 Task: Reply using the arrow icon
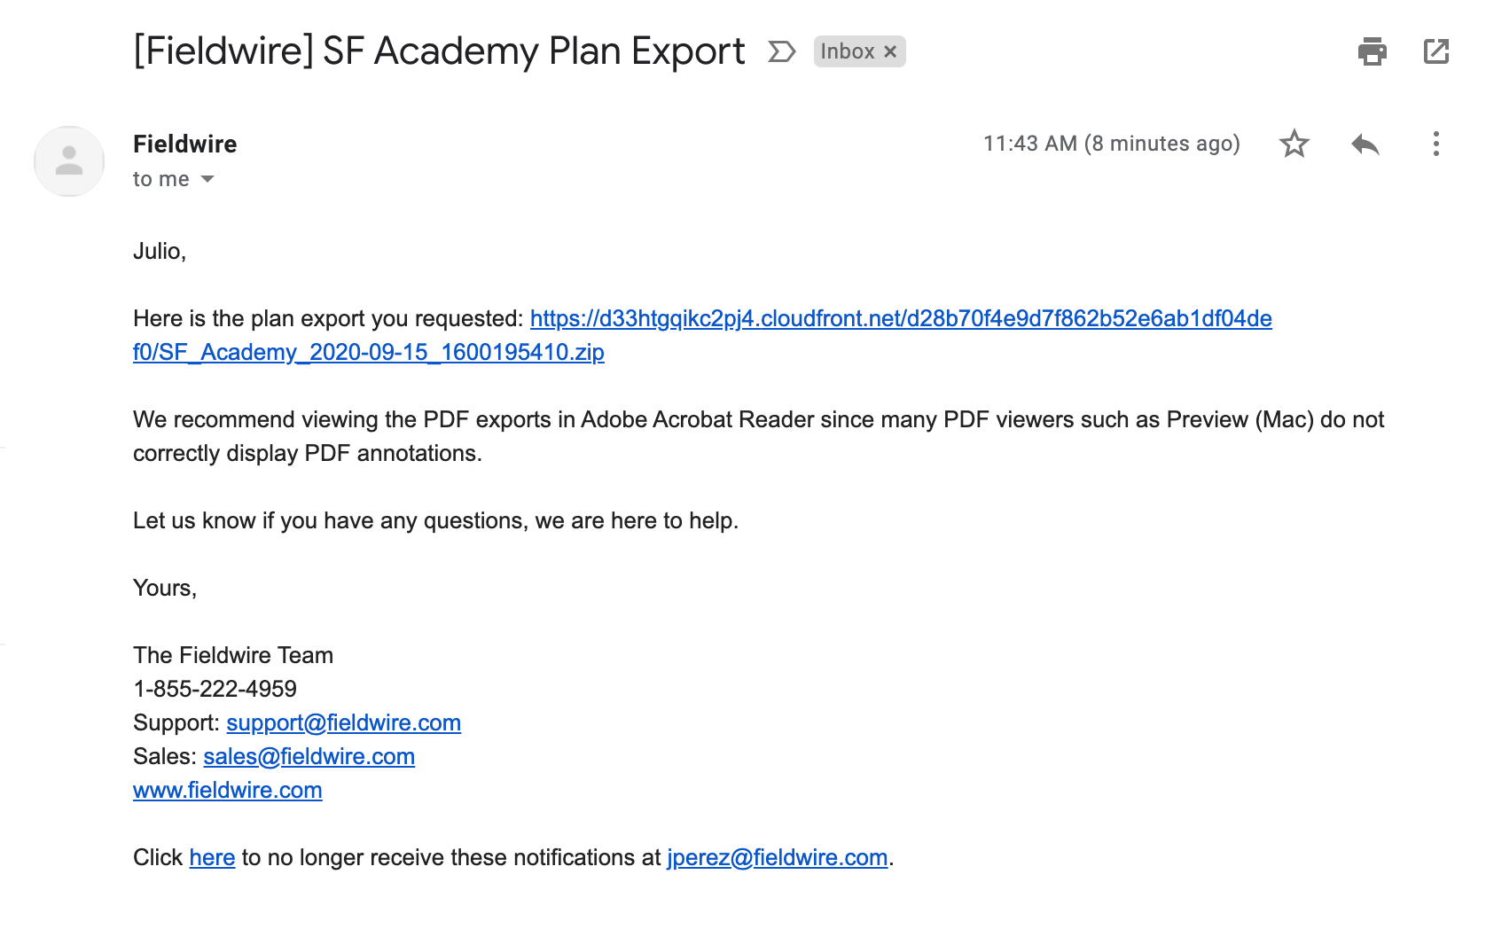click(x=1365, y=144)
